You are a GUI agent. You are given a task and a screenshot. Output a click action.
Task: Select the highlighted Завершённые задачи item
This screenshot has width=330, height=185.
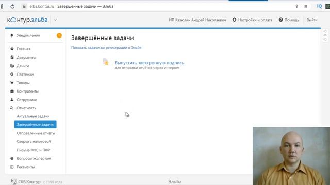36,124
